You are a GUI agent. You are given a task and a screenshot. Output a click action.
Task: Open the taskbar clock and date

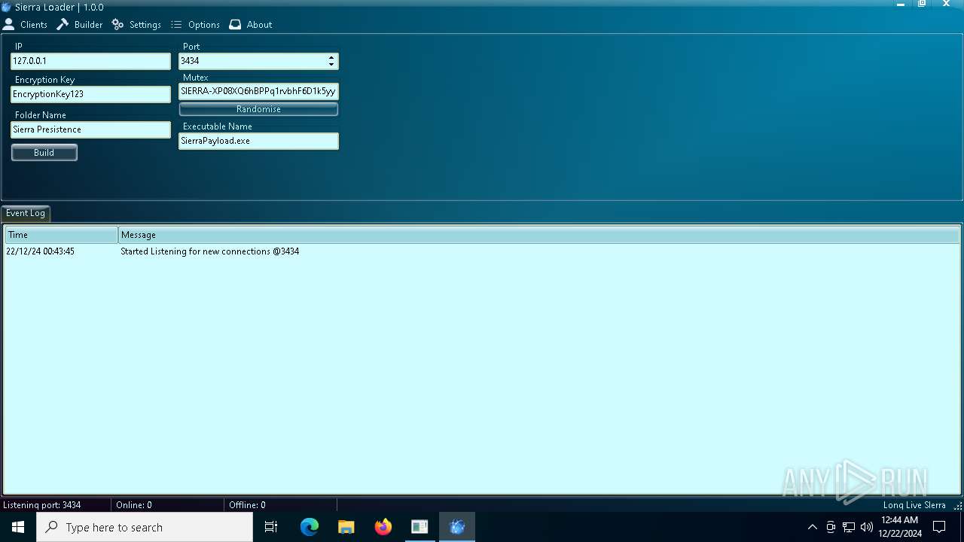point(900,527)
